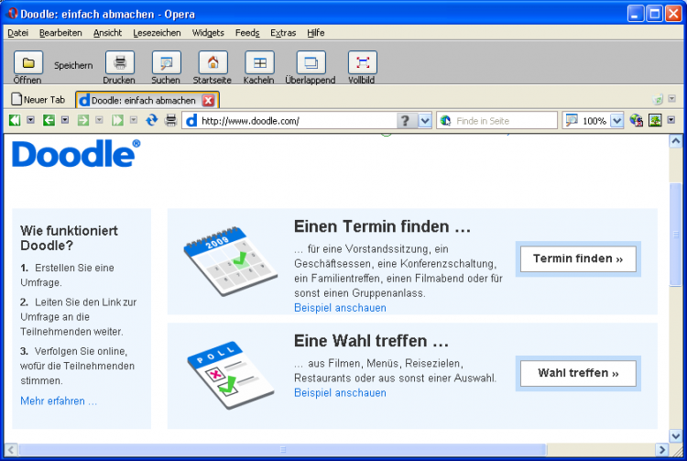Open the Lesezeichen menu
The width and height of the screenshot is (687, 461).
pos(156,32)
